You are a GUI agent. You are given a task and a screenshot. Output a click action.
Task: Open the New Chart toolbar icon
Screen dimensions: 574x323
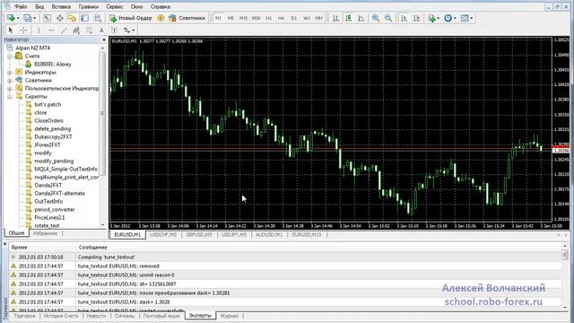12,18
